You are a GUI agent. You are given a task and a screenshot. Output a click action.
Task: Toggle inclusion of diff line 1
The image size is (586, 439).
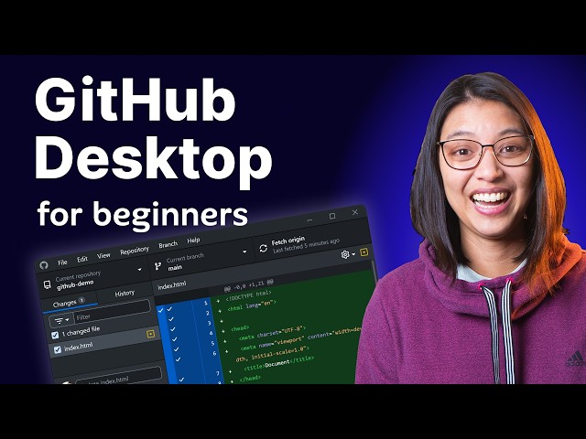[168, 309]
